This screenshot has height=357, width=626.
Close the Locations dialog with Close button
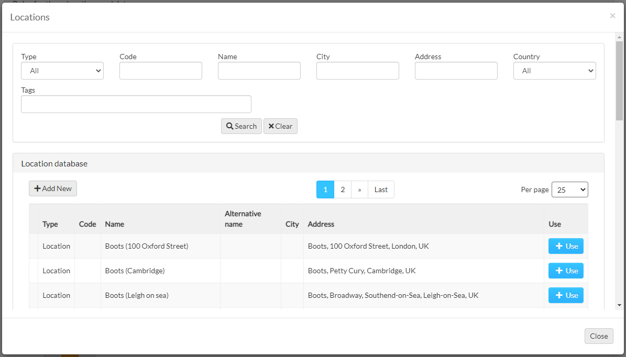(x=599, y=336)
